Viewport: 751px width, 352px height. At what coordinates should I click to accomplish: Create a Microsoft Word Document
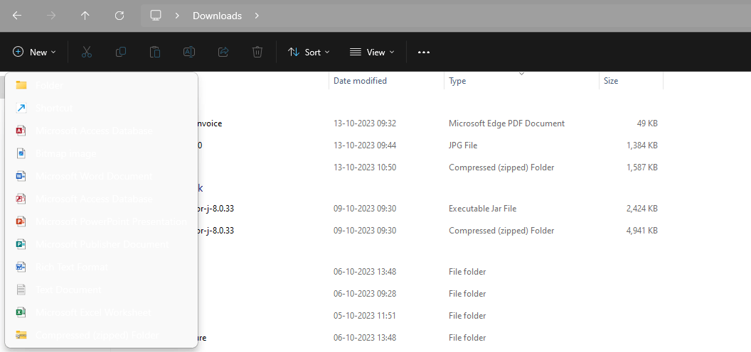click(102, 177)
